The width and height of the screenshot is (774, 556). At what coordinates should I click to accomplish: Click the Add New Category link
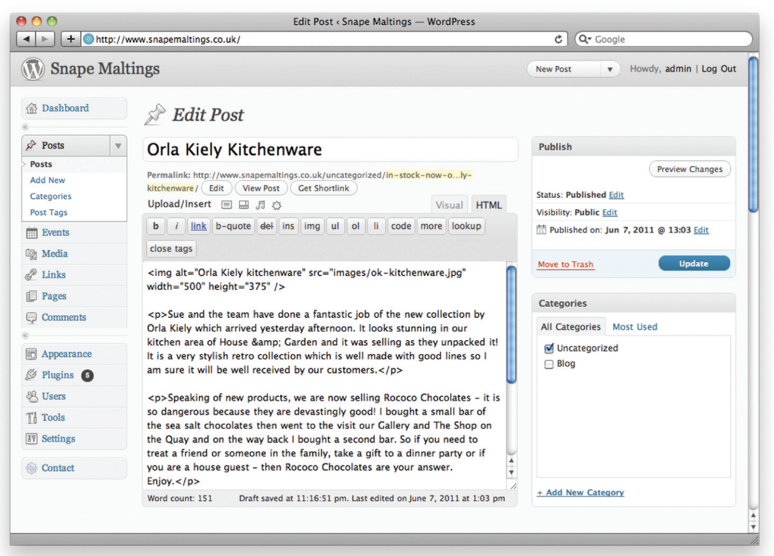click(580, 492)
